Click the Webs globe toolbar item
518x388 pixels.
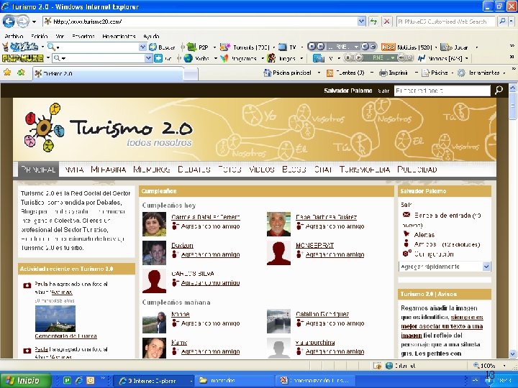tap(197, 58)
